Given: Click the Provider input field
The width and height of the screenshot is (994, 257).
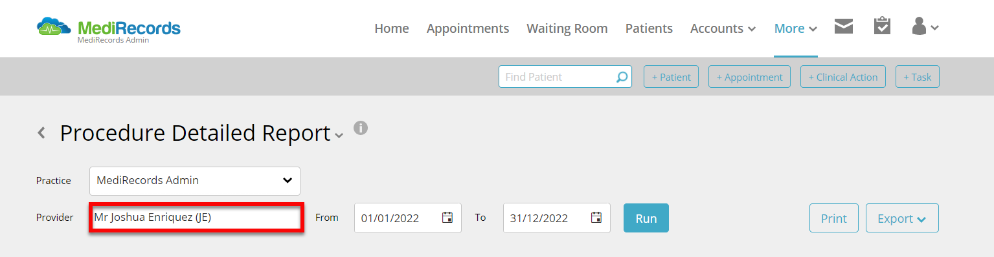Looking at the screenshot, I should point(196,218).
